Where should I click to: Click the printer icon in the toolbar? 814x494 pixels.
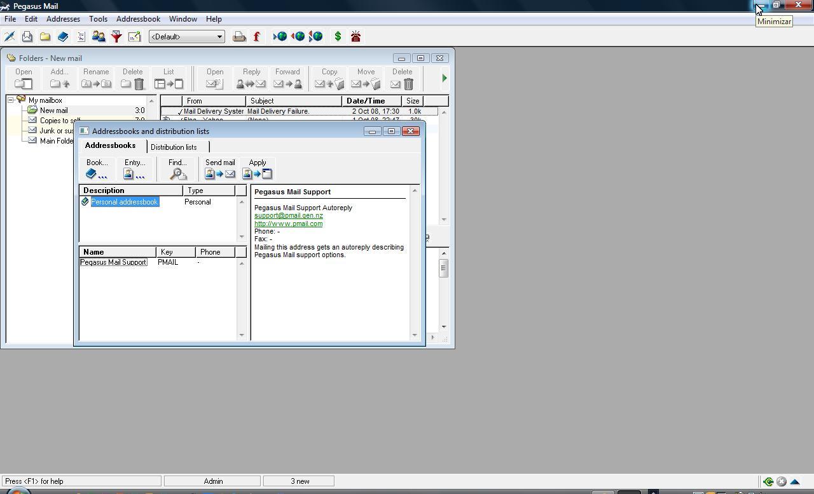240,36
